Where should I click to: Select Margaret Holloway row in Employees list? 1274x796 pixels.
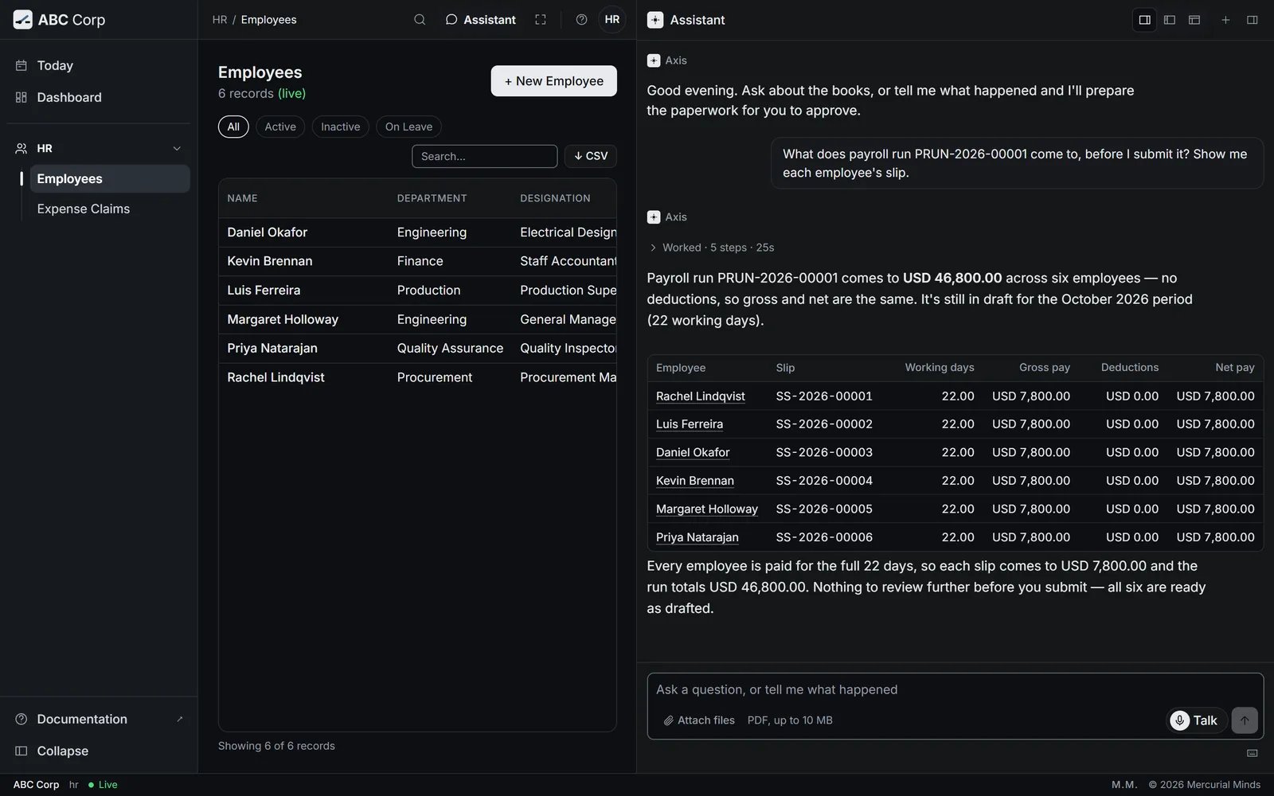(x=417, y=319)
